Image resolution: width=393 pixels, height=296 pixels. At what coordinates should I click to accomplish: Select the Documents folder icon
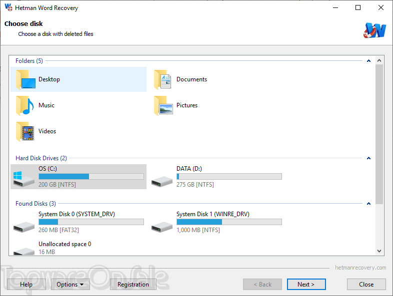pos(163,79)
